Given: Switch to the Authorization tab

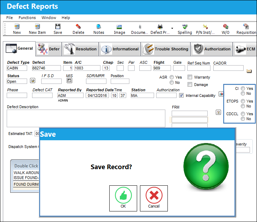Looking at the screenshot, I should click(x=212, y=49).
